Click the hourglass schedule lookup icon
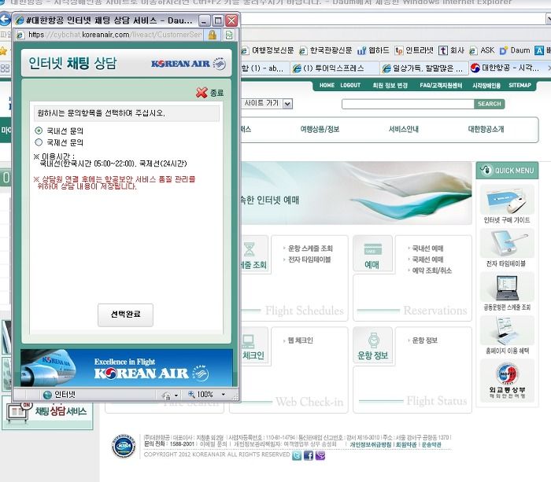551x482 pixels. pyautogui.click(x=249, y=249)
